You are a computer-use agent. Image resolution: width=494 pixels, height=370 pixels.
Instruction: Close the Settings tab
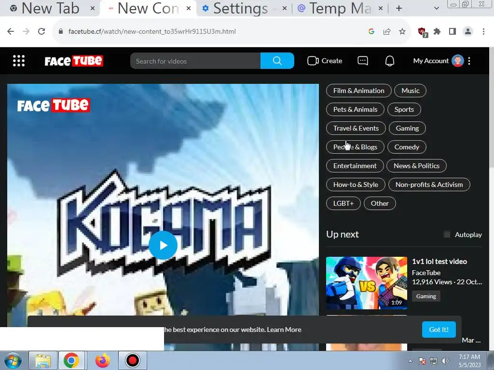pos(285,8)
